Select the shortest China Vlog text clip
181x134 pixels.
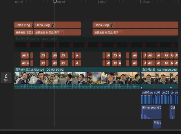pyautogui.click(x=24, y=25)
